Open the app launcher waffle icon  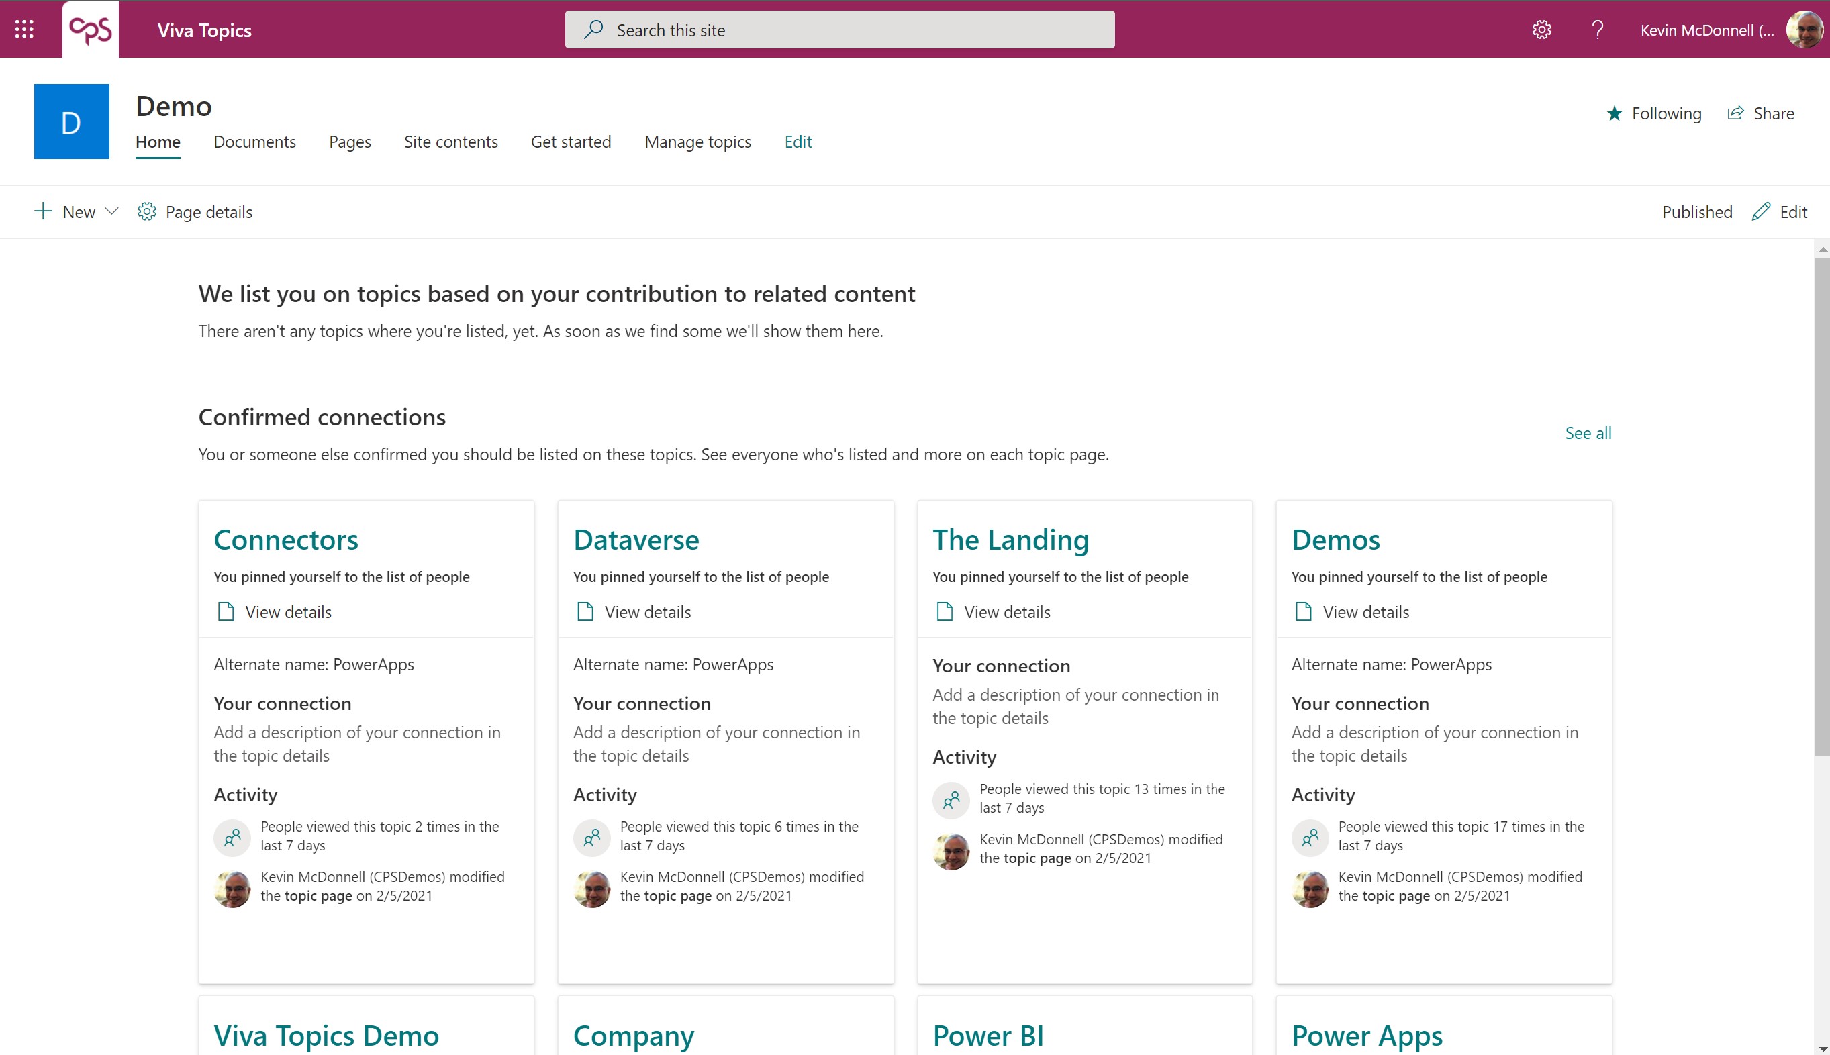[x=24, y=29]
